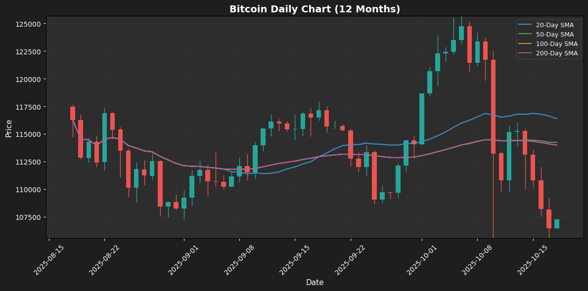Screen dimensions: 588x291
Task: Click the tallest red candlestick after 2025-10-08
Action: (x=493, y=106)
